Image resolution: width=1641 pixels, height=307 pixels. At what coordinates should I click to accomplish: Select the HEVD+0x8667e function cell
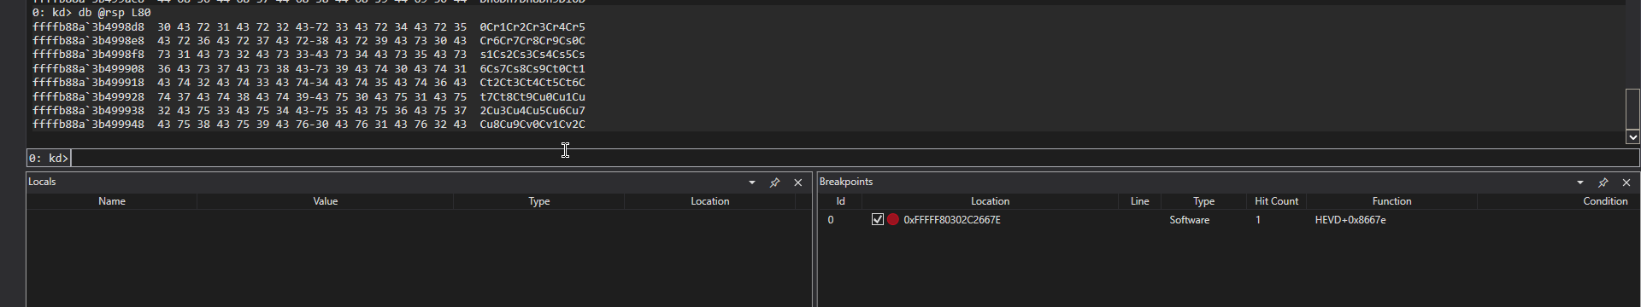pyautogui.click(x=1350, y=220)
